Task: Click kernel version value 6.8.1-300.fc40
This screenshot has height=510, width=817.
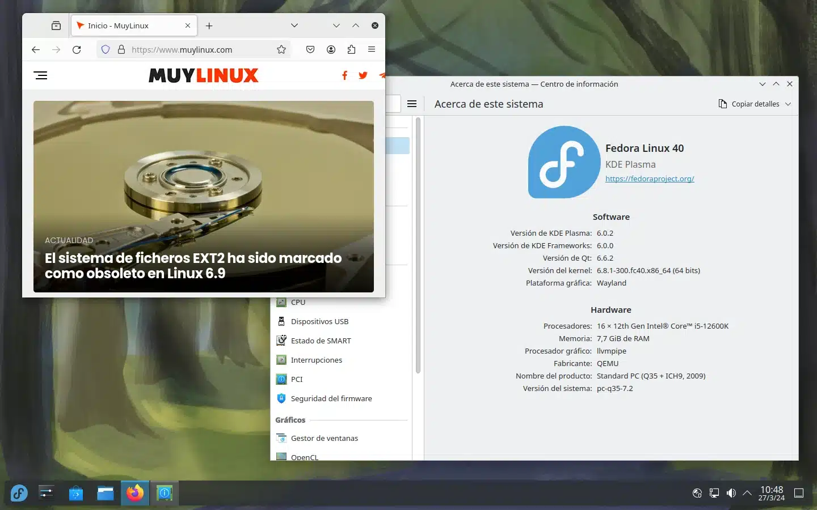Action: tap(648, 270)
